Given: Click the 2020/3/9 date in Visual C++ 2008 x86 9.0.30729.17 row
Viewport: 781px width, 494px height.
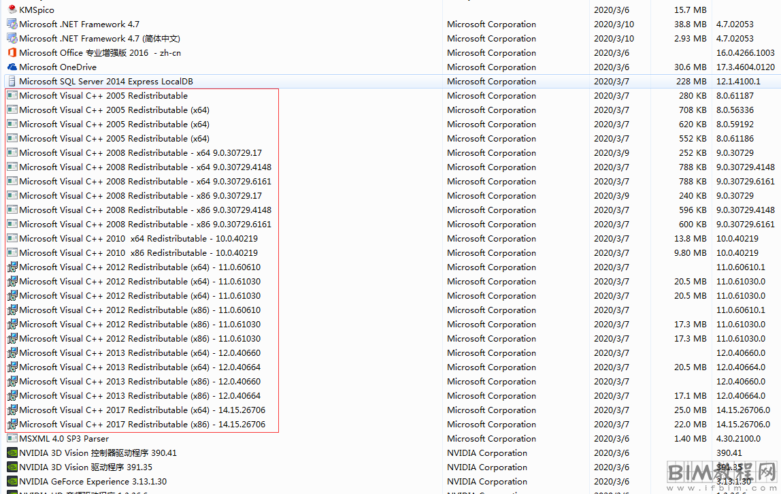Looking at the screenshot, I should click(x=611, y=196).
